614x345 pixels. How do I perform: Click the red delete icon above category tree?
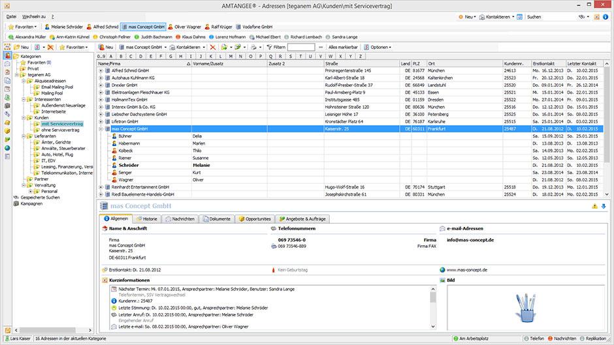pos(50,47)
